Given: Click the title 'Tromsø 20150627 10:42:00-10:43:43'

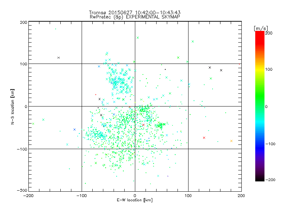Looking at the screenshot, I should (135, 12).
